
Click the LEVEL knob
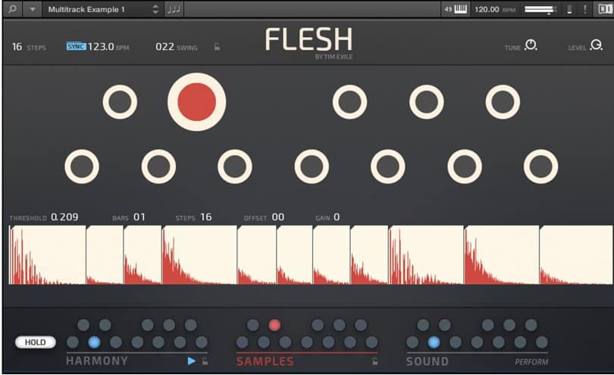(596, 46)
